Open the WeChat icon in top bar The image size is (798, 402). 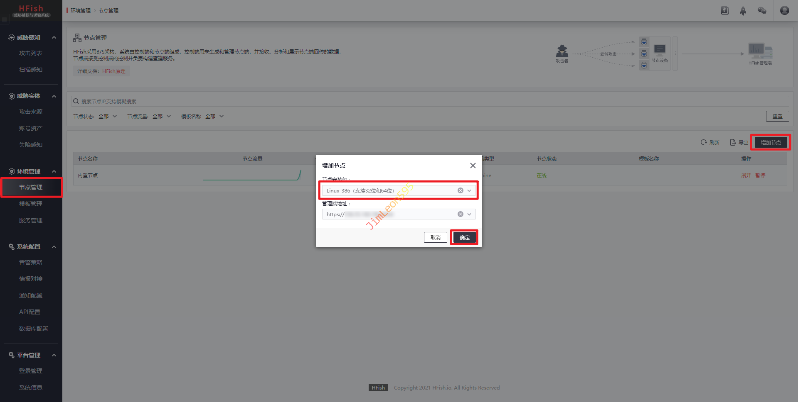click(x=761, y=11)
